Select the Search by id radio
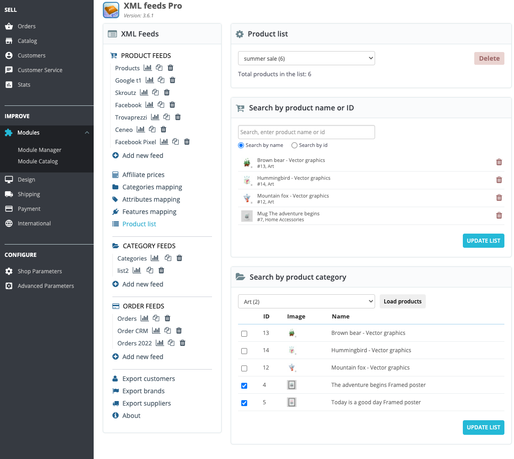This screenshot has height=459, width=514. [294, 146]
